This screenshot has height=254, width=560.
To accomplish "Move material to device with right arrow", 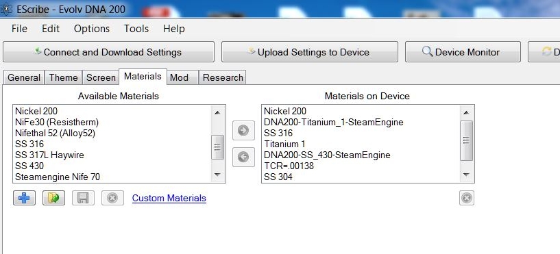I will 243,130.
